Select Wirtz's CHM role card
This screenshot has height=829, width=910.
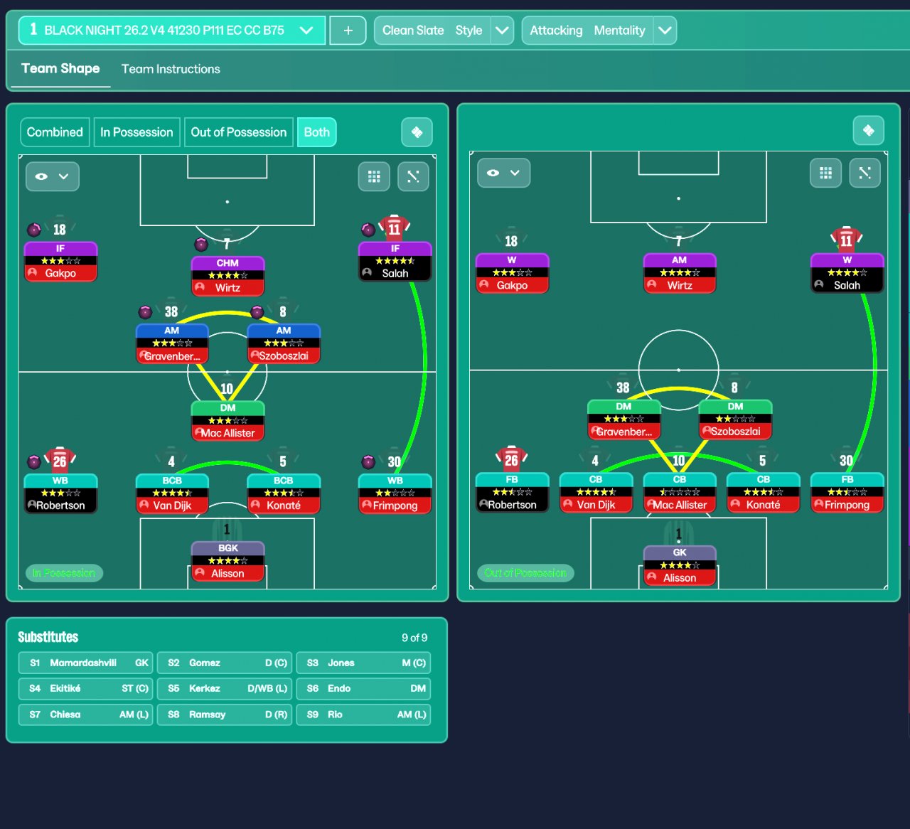(227, 276)
